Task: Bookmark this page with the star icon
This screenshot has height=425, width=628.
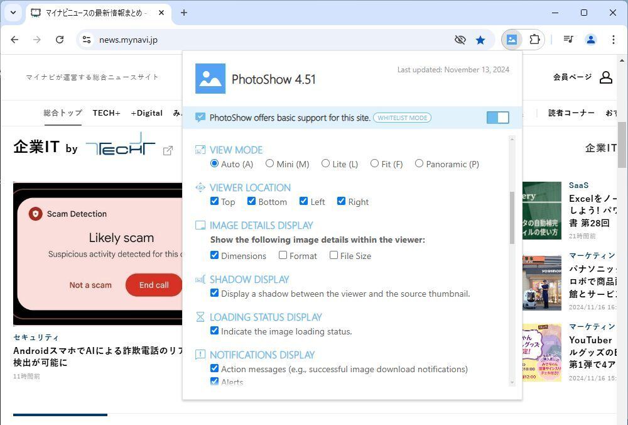Action: (x=480, y=40)
